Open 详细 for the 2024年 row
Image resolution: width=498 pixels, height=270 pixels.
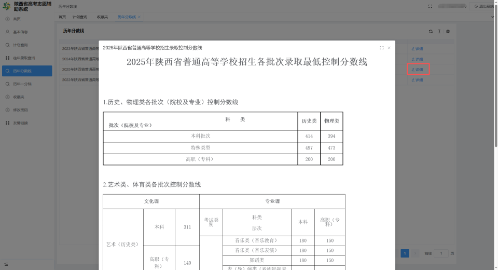417,60
